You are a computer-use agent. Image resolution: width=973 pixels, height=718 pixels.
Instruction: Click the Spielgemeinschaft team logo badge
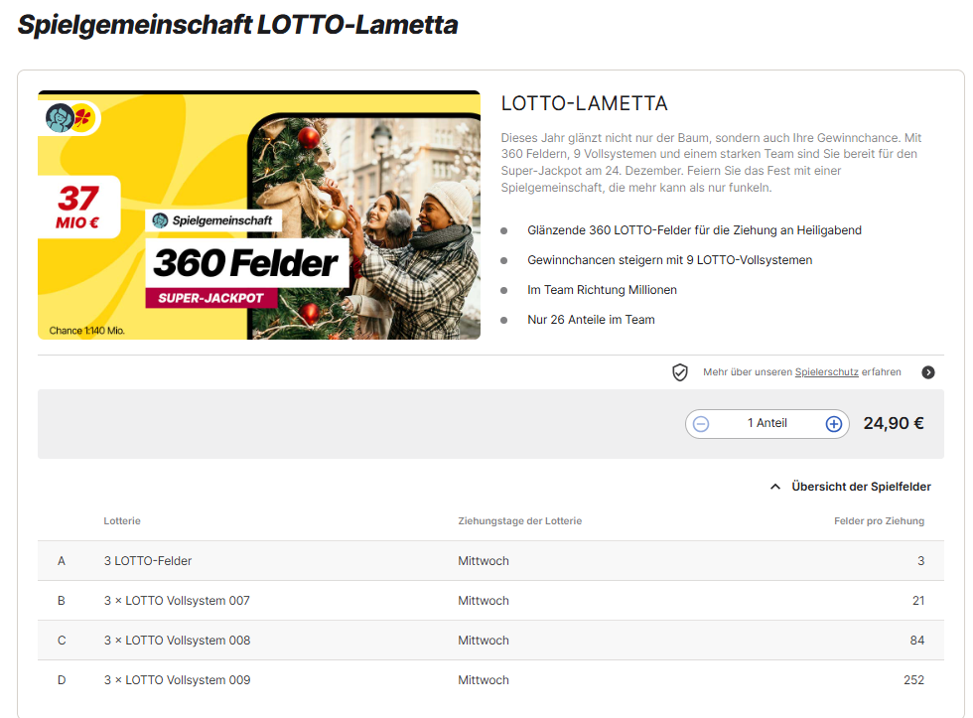click(61, 118)
